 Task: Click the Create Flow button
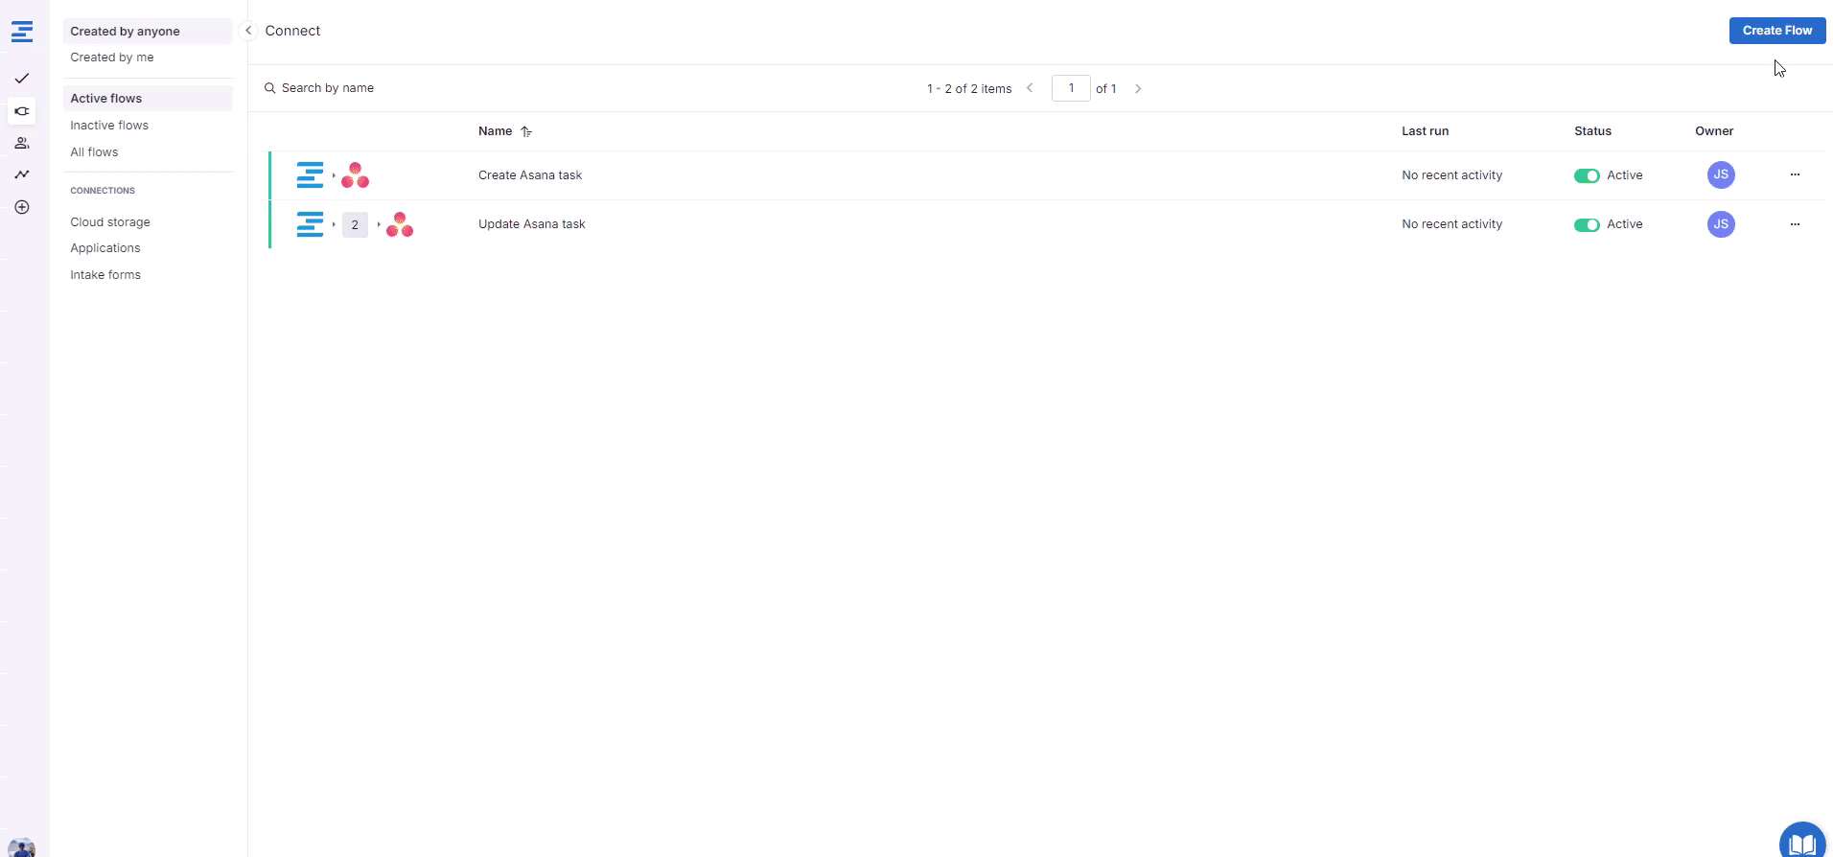tap(1776, 31)
